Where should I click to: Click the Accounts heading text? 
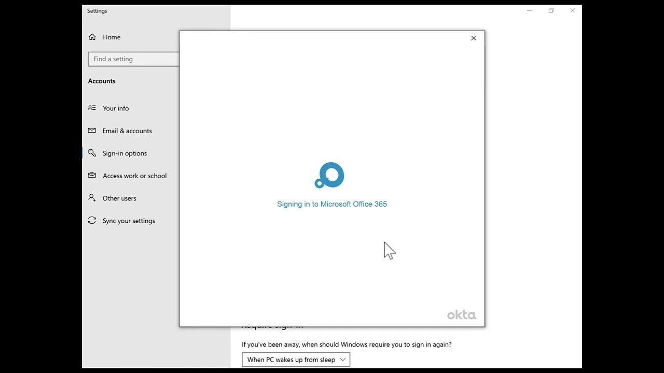(102, 81)
